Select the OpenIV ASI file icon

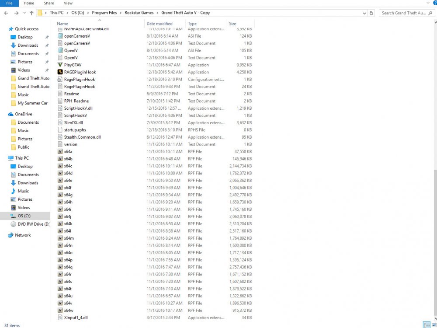60,50
